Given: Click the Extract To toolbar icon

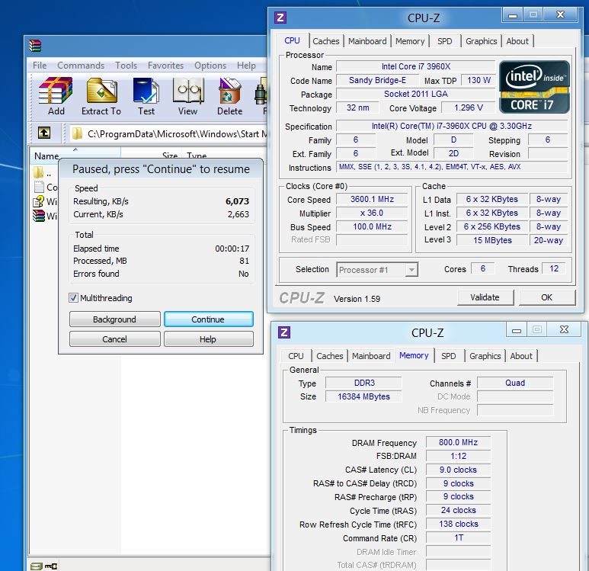Looking at the screenshot, I should [101, 95].
